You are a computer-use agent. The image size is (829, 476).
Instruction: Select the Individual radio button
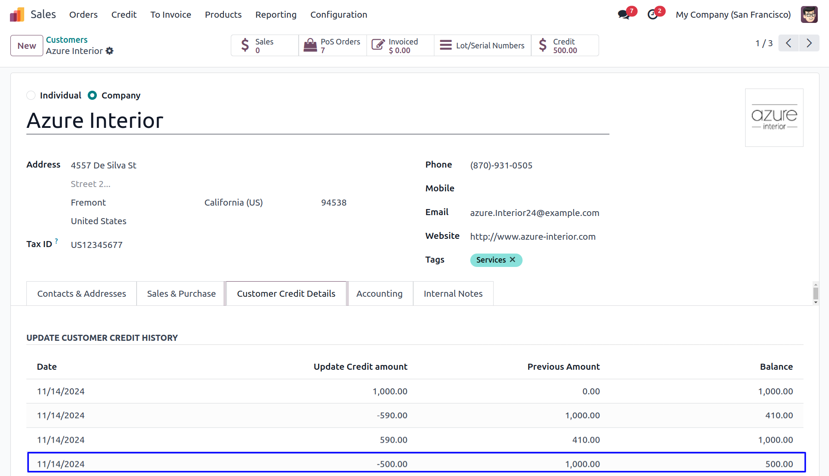click(x=31, y=95)
